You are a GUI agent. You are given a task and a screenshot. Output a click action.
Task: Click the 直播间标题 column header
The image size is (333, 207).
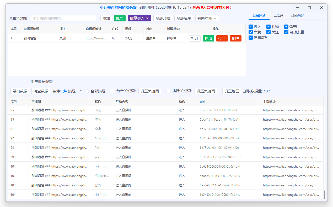tap(39, 29)
